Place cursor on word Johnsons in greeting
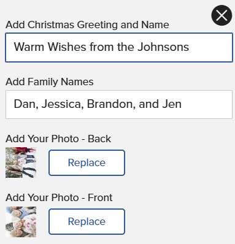This screenshot has width=235, height=244. click(x=163, y=47)
